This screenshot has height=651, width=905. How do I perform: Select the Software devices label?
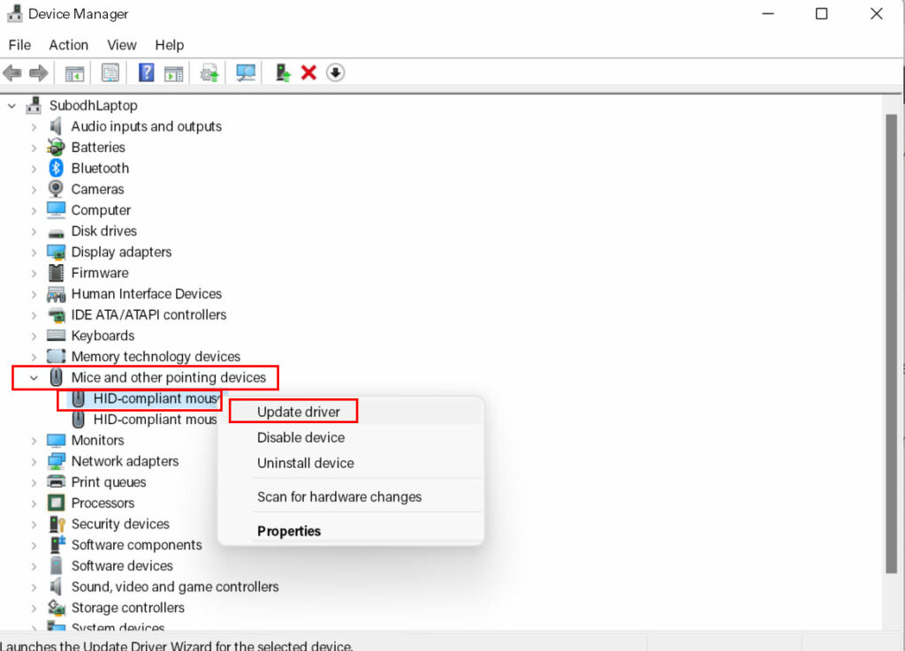tap(122, 565)
